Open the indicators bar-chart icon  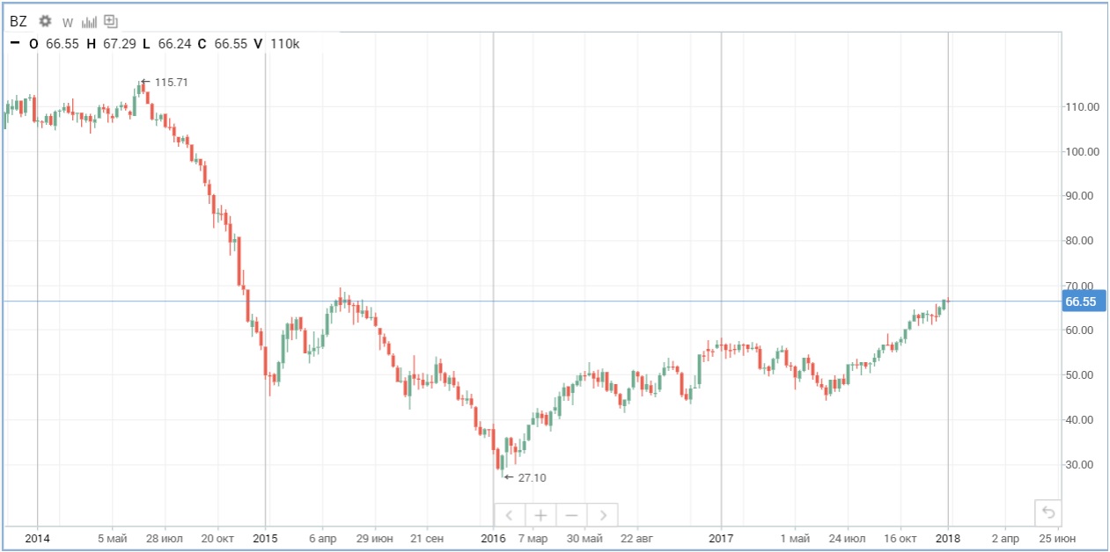[89, 22]
